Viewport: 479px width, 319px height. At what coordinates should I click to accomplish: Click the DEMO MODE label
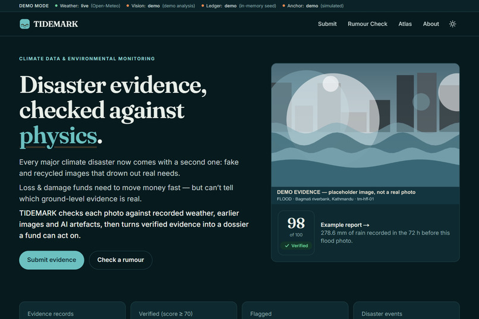pyautogui.click(x=34, y=6)
